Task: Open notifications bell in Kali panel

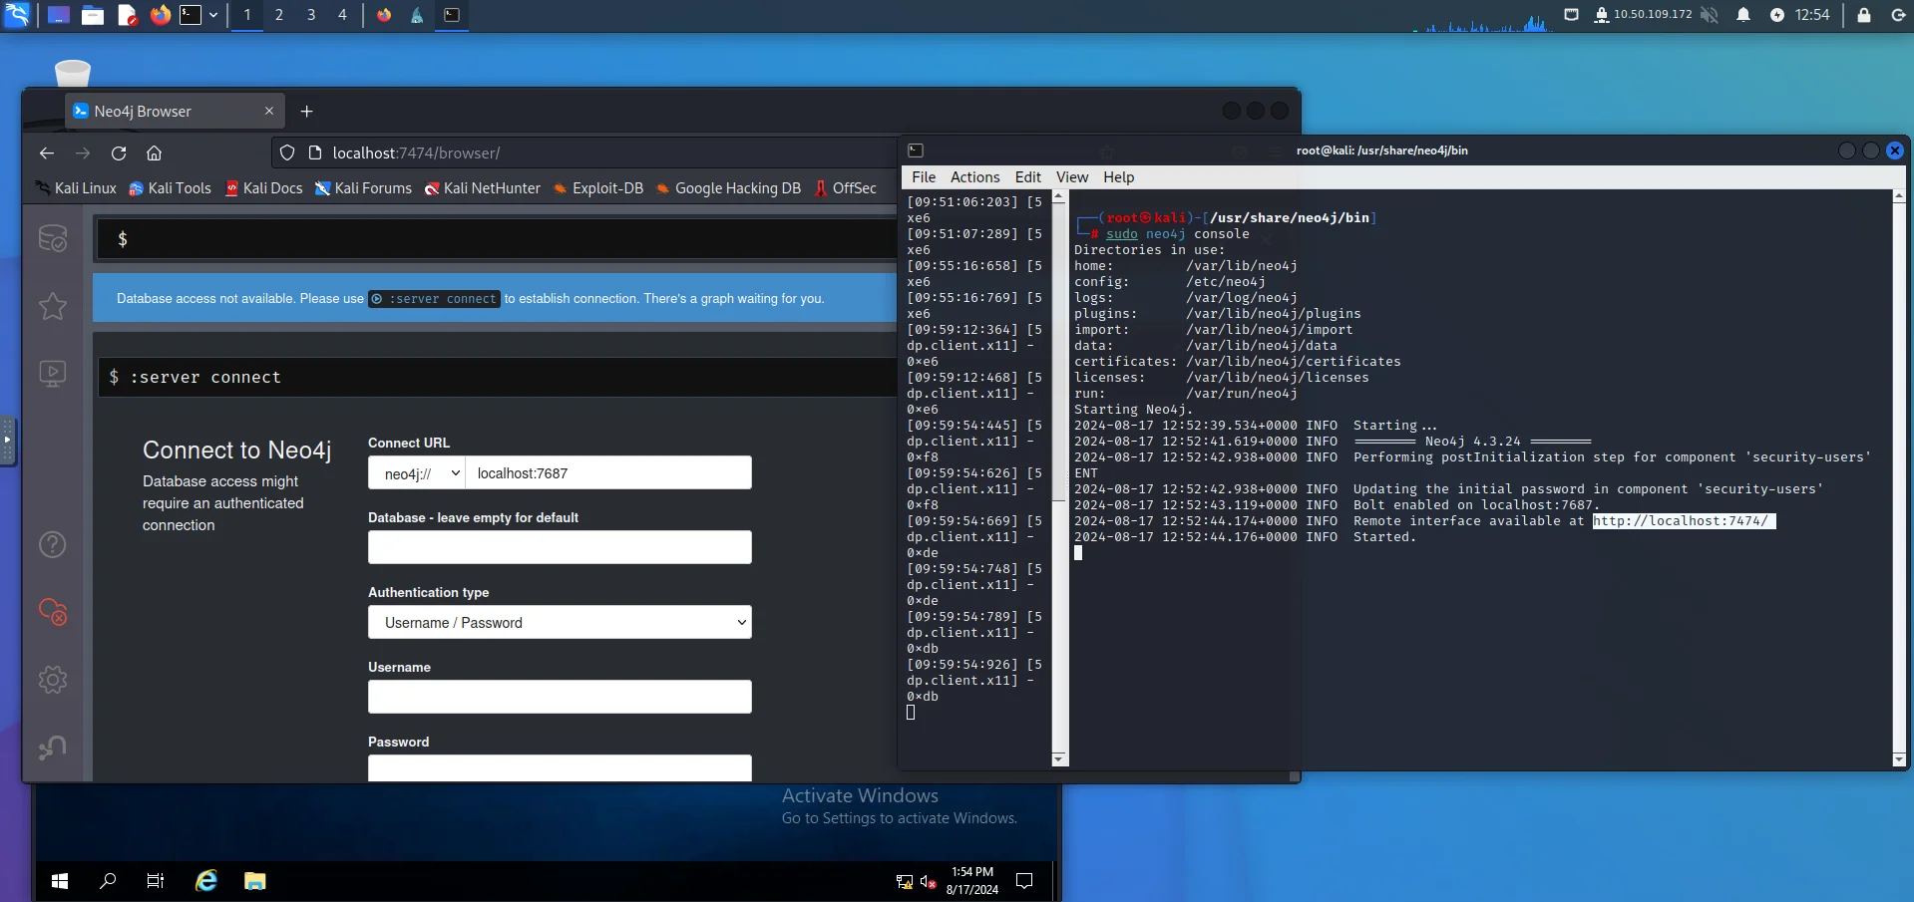Action: [1743, 15]
